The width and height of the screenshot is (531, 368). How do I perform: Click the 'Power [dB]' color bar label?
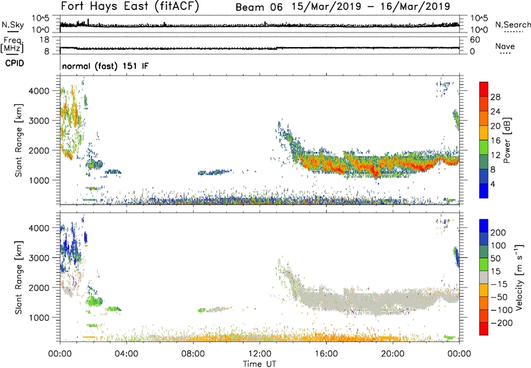coord(507,140)
